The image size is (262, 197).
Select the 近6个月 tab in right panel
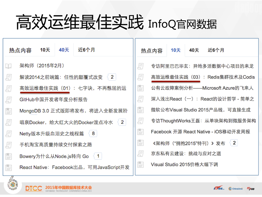coord(216,50)
